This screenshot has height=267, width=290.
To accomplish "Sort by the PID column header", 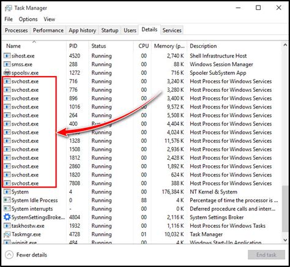I will coord(78,46).
